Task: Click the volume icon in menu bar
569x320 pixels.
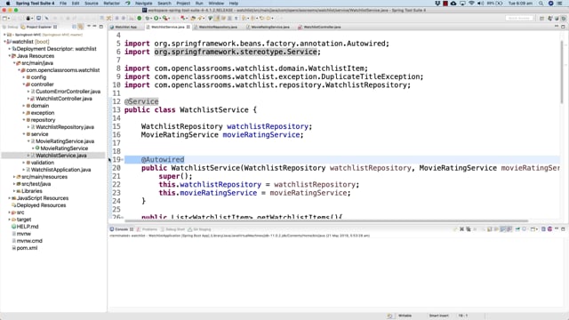Action: [481, 4]
